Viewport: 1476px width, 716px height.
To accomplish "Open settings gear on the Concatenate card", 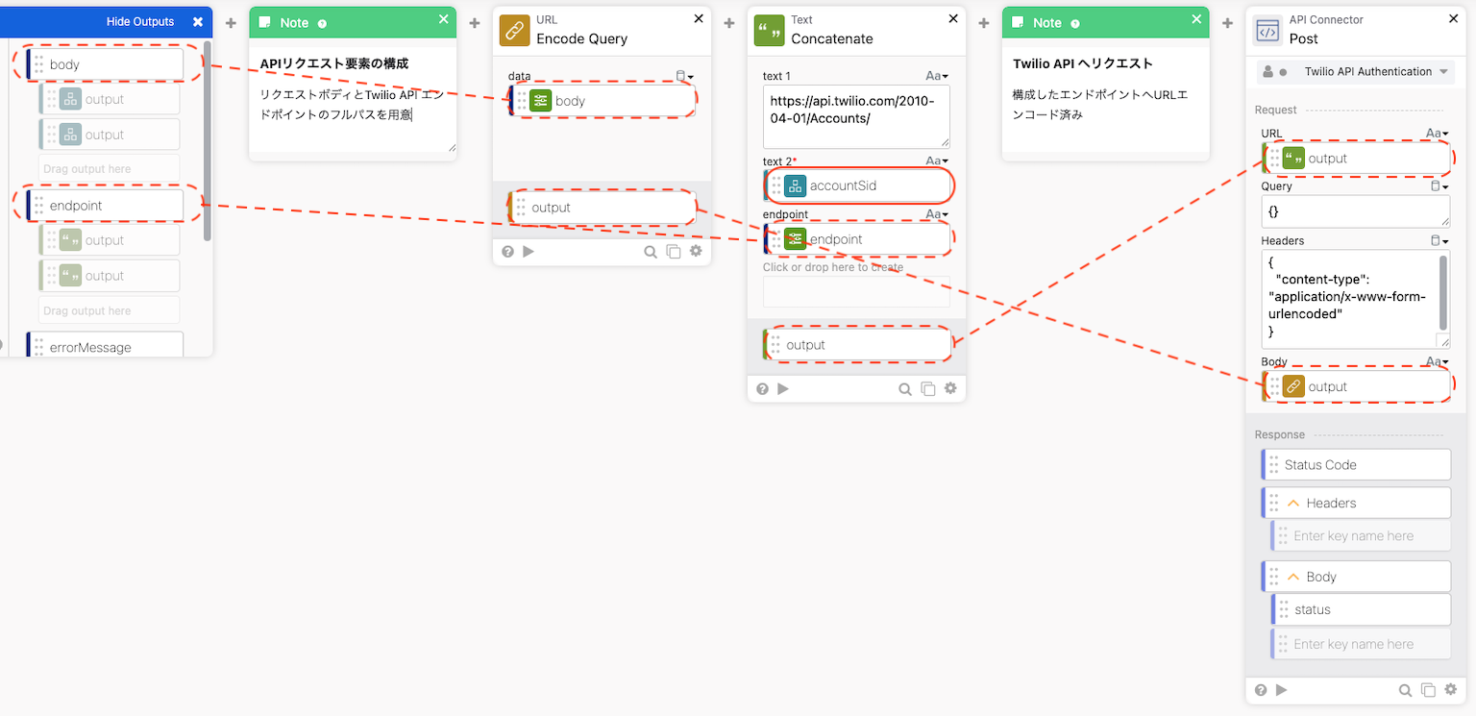I will [x=950, y=389].
